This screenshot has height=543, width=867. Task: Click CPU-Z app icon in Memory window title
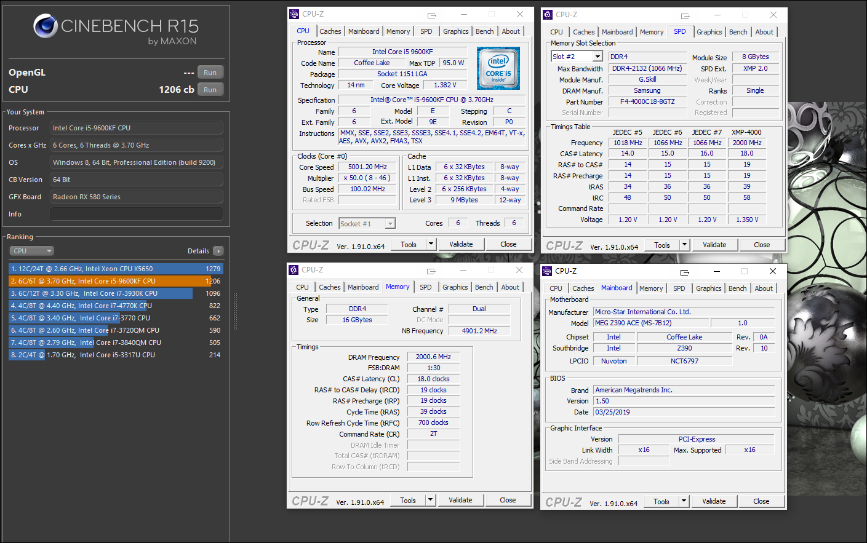[x=294, y=270]
